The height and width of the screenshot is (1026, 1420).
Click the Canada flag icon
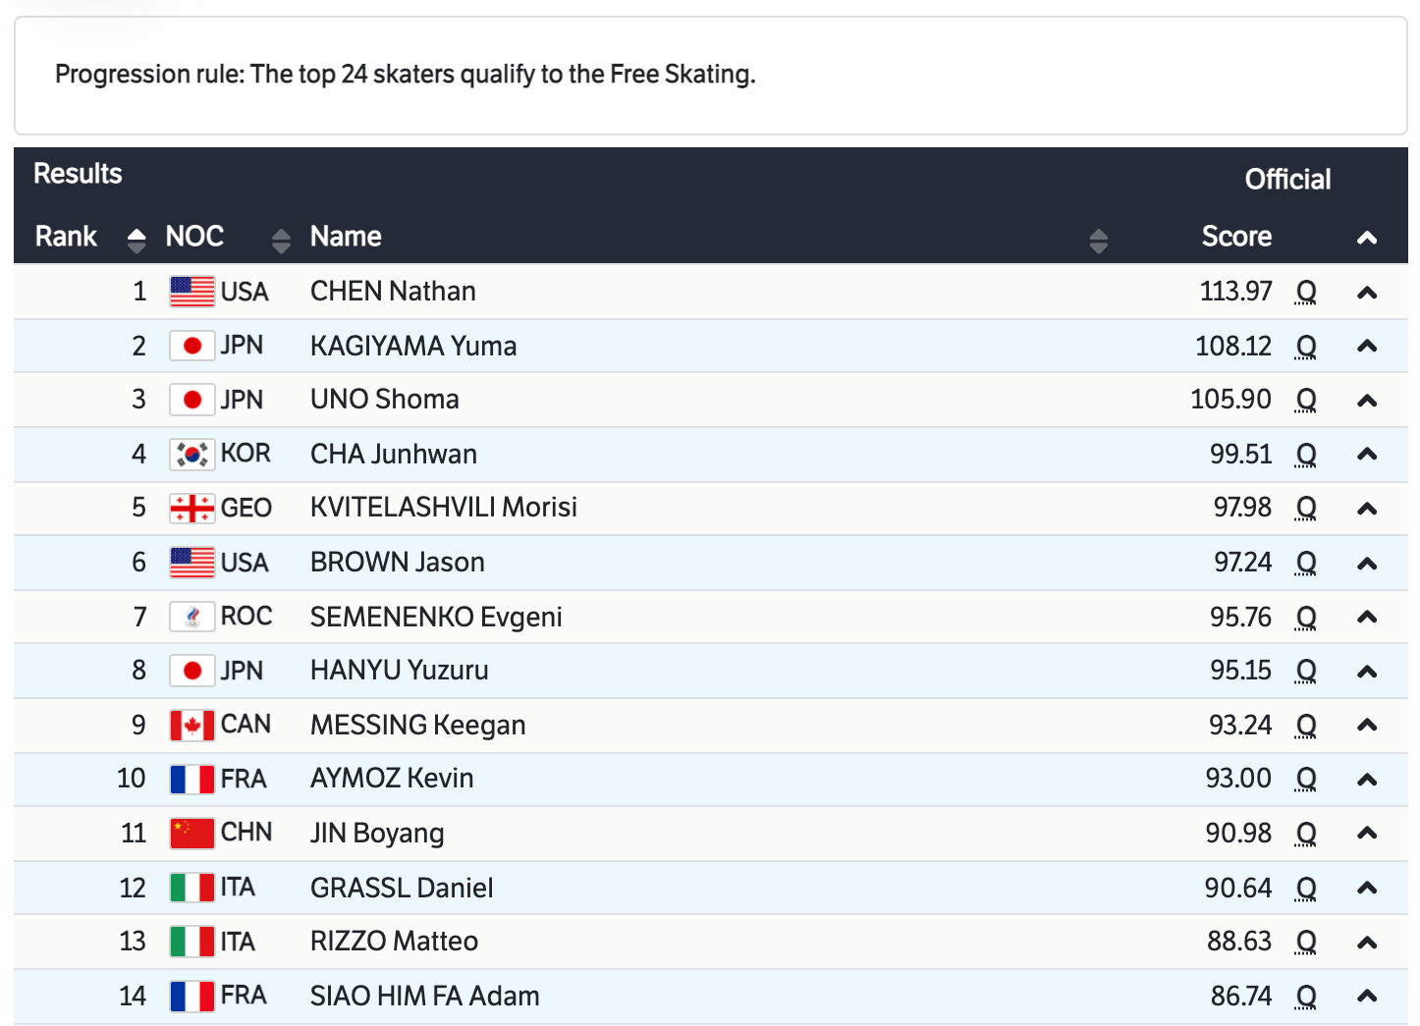(191, 726)
